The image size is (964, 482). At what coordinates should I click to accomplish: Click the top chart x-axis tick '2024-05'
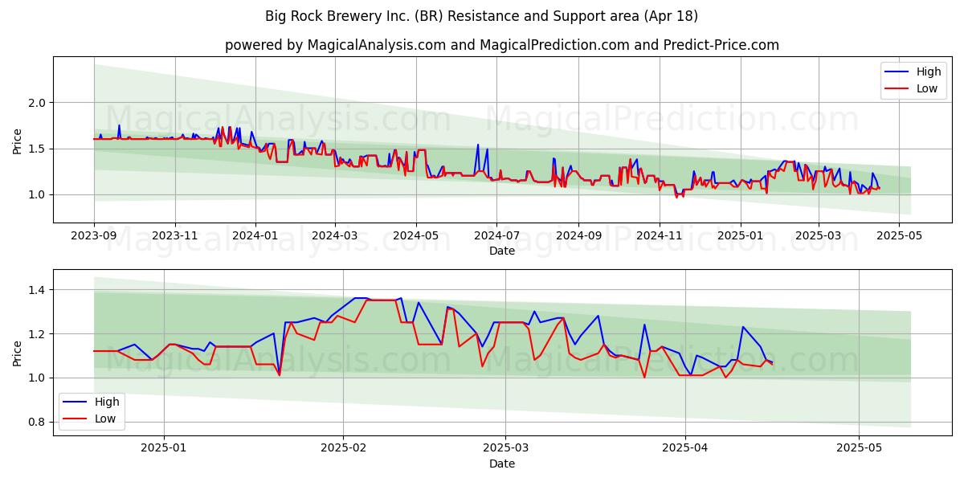416,236
